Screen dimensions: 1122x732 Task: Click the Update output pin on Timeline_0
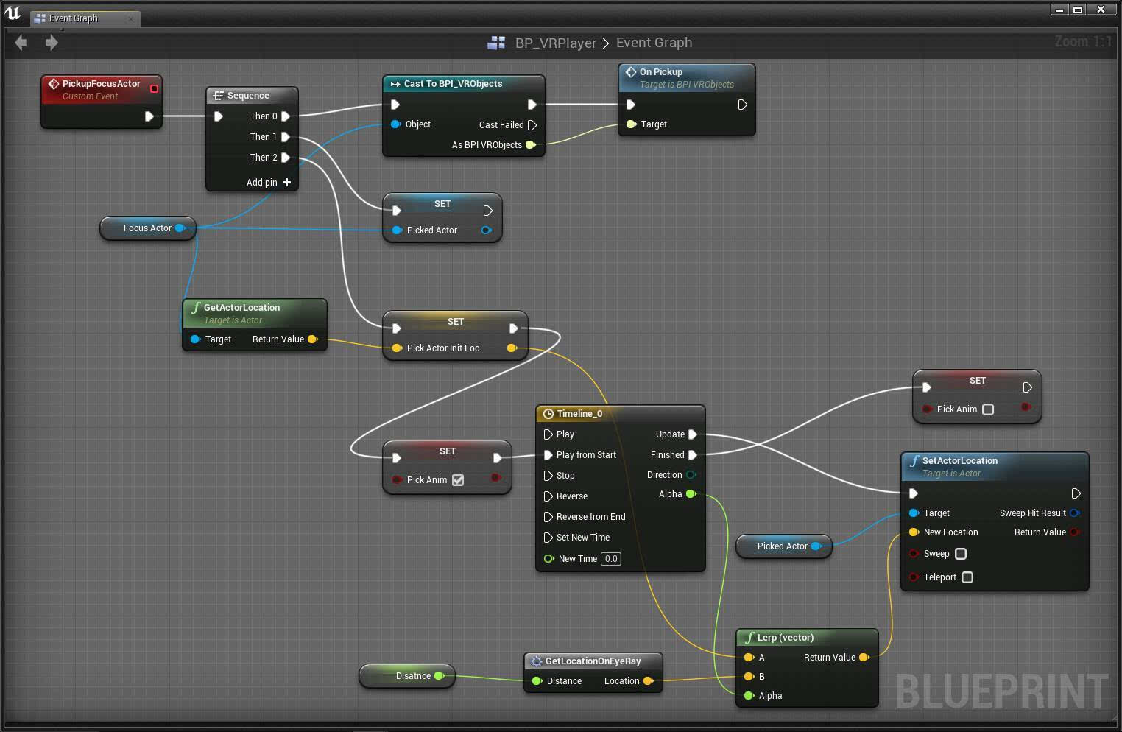pyautogui.click(x=693, y=434)
